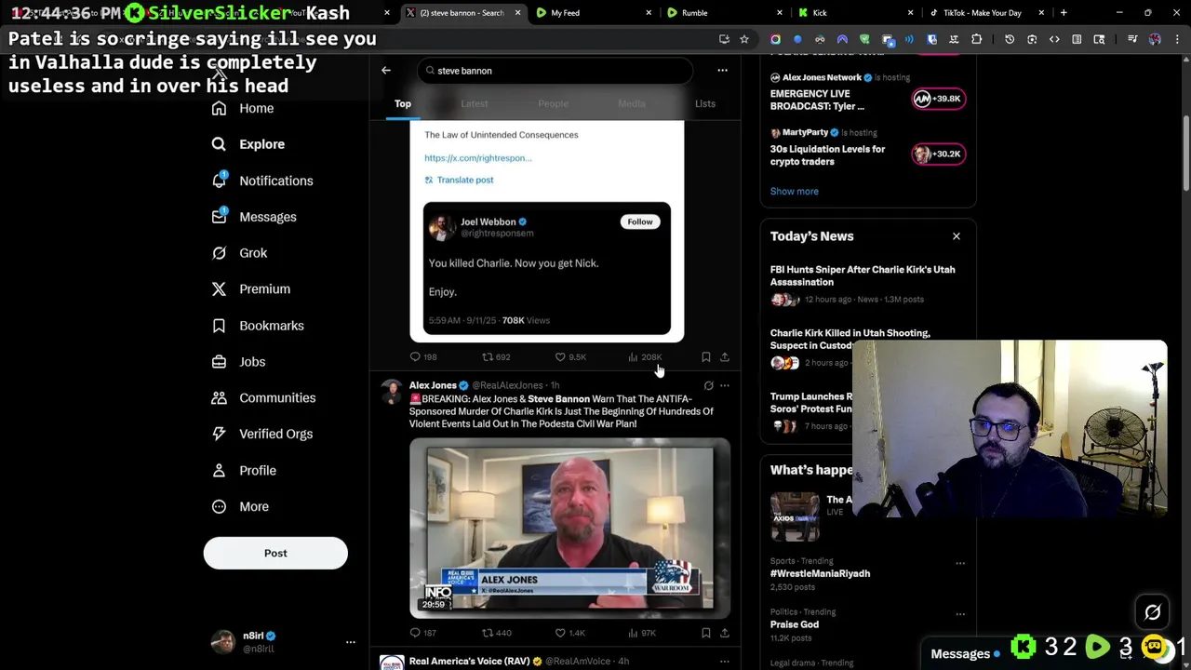
Task: Join space with +30.2K listeners
Action: click(x=938, y=154)
